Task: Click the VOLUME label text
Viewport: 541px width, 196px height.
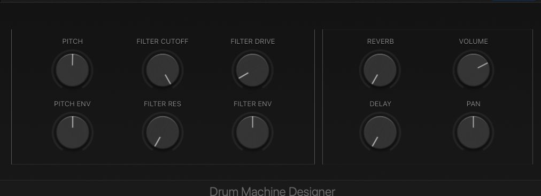Action: pyautogui.click(x=474, y=41)
